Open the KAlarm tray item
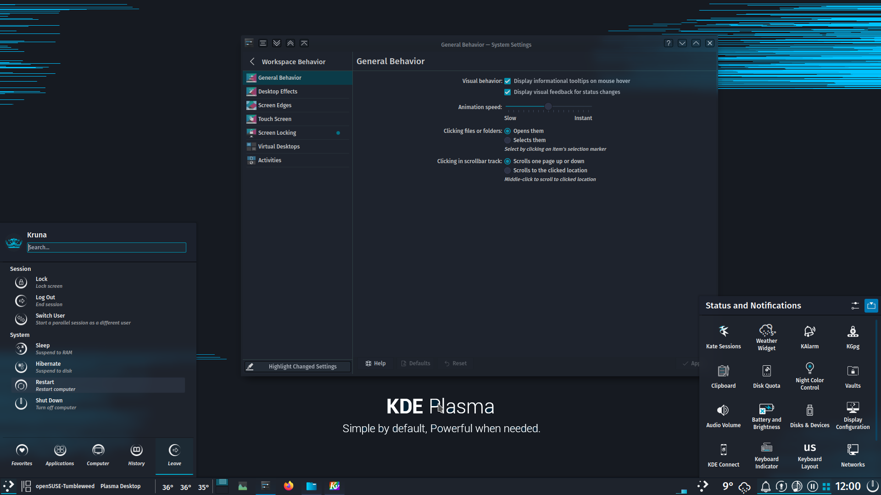The image size is (881, 495). (809, 337)
